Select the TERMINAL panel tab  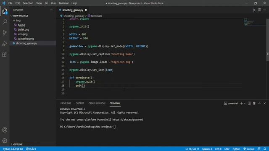[x=115, y=103]
